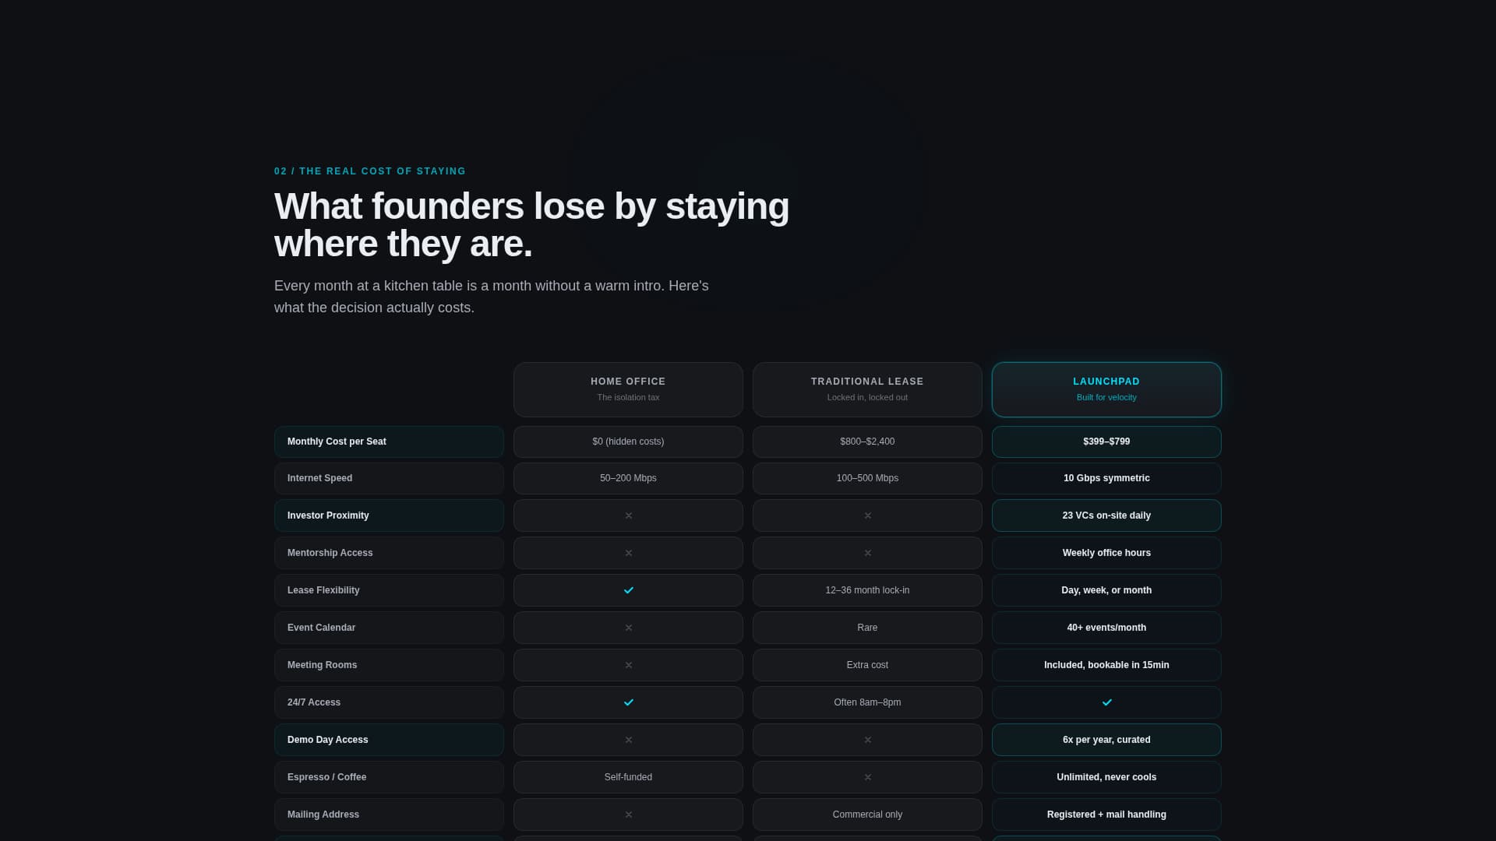Select the Home Office column header
The image size is (1496, 841).
click(x=628, y=389)
